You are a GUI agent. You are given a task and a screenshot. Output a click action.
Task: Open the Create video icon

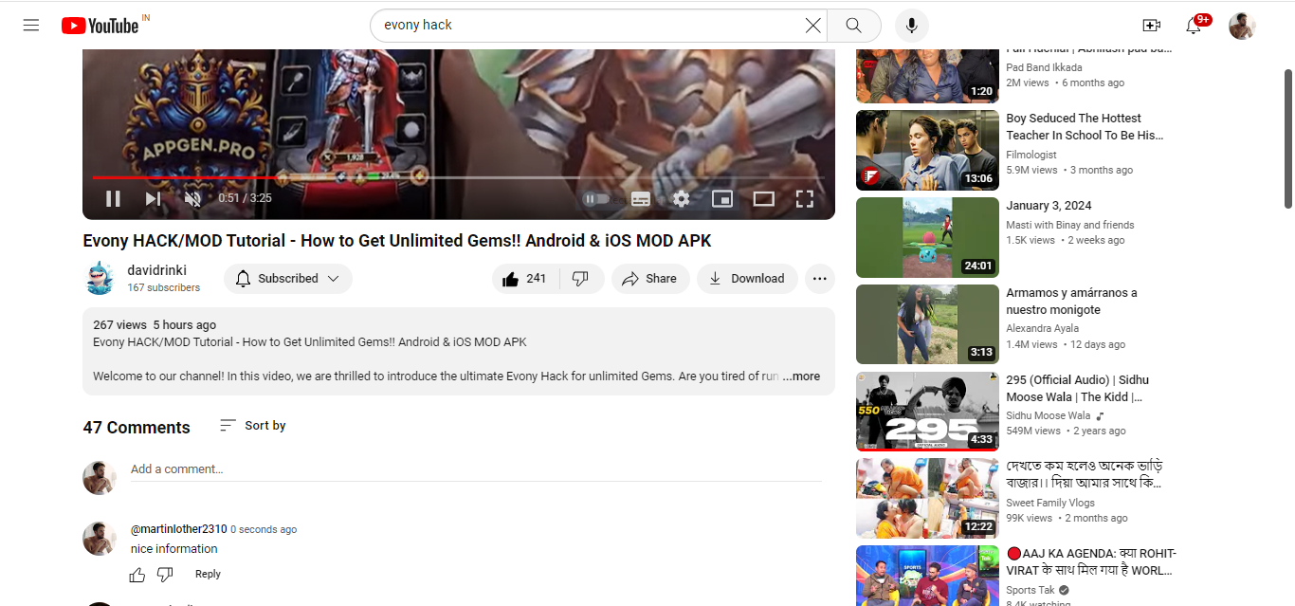click(x=1151, y=26)
